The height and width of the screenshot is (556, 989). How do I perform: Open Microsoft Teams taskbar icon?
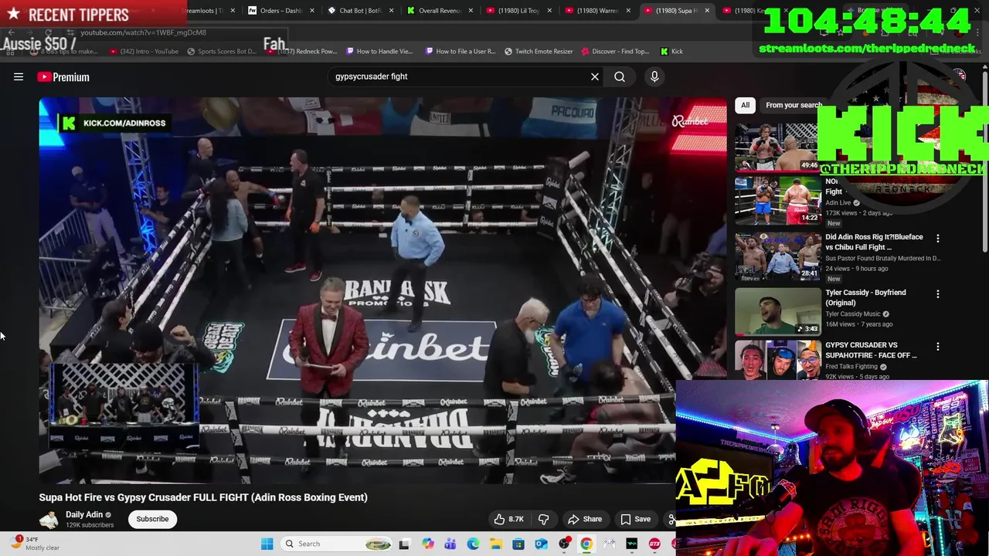pyautogui.click(x=450, y=544)
